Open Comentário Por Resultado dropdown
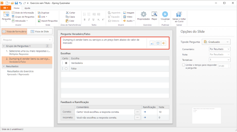Screen dimensions: 237x132 point(220,49)
